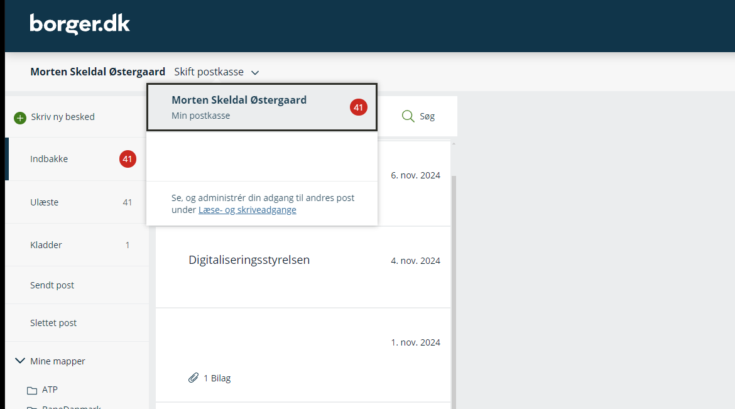Open Sendt post

(52, 285)
